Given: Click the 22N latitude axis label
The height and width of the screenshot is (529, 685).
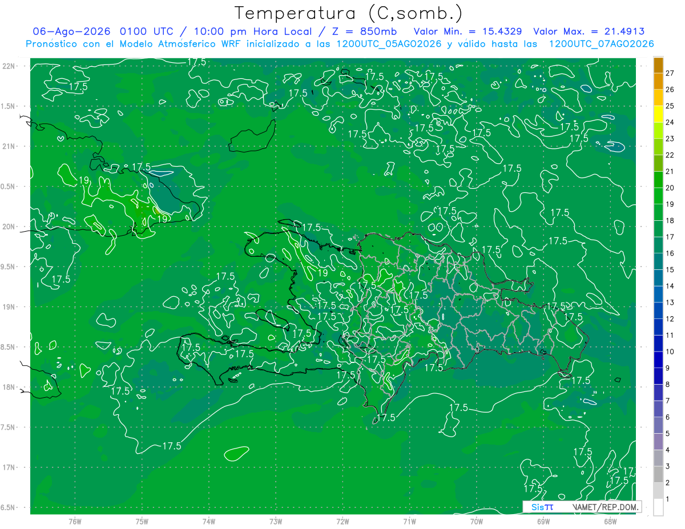Looking at the screenshot, I should (9, 66).
